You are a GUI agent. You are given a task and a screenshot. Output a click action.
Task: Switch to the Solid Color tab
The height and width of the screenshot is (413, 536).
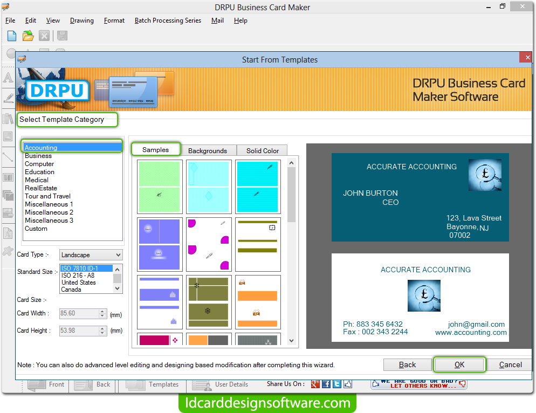click(262, 150)
